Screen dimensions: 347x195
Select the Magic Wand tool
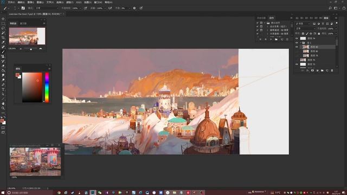(x=3, y=33)
